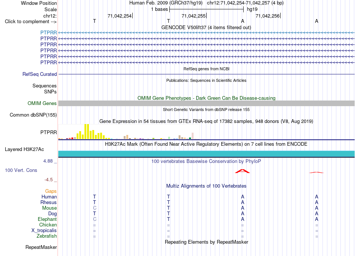Screen dimensions: 355x256
Task: Click the orange 'Gaps' alignment label
Action: point(51,191)
